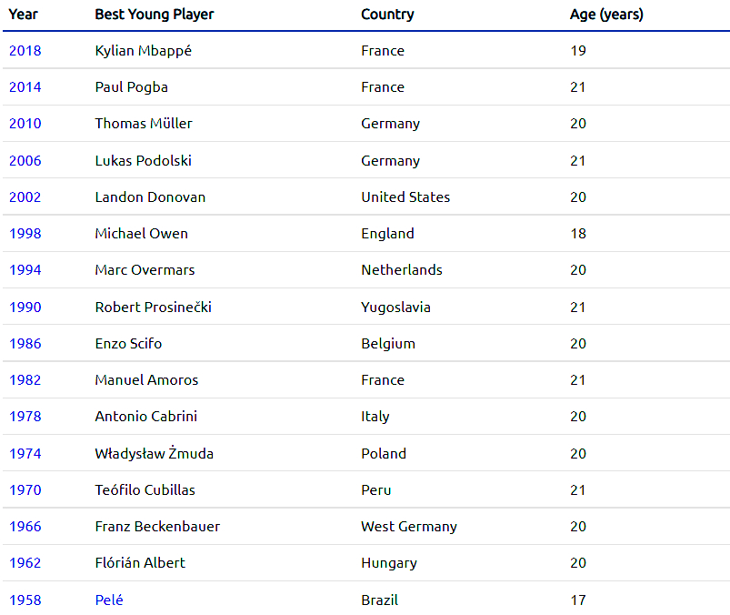Click the Best Young Player header
This screenshot has height=615, width=730.
(155, 15)
